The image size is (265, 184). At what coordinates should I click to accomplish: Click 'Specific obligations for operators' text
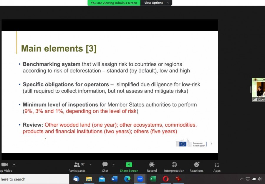pyautogui.click(x=66, y=84)
